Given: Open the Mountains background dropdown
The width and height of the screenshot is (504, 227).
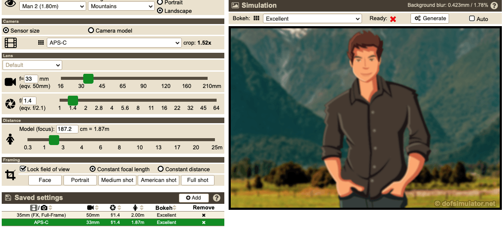Looking at the screenshot, I should [121, 6].
